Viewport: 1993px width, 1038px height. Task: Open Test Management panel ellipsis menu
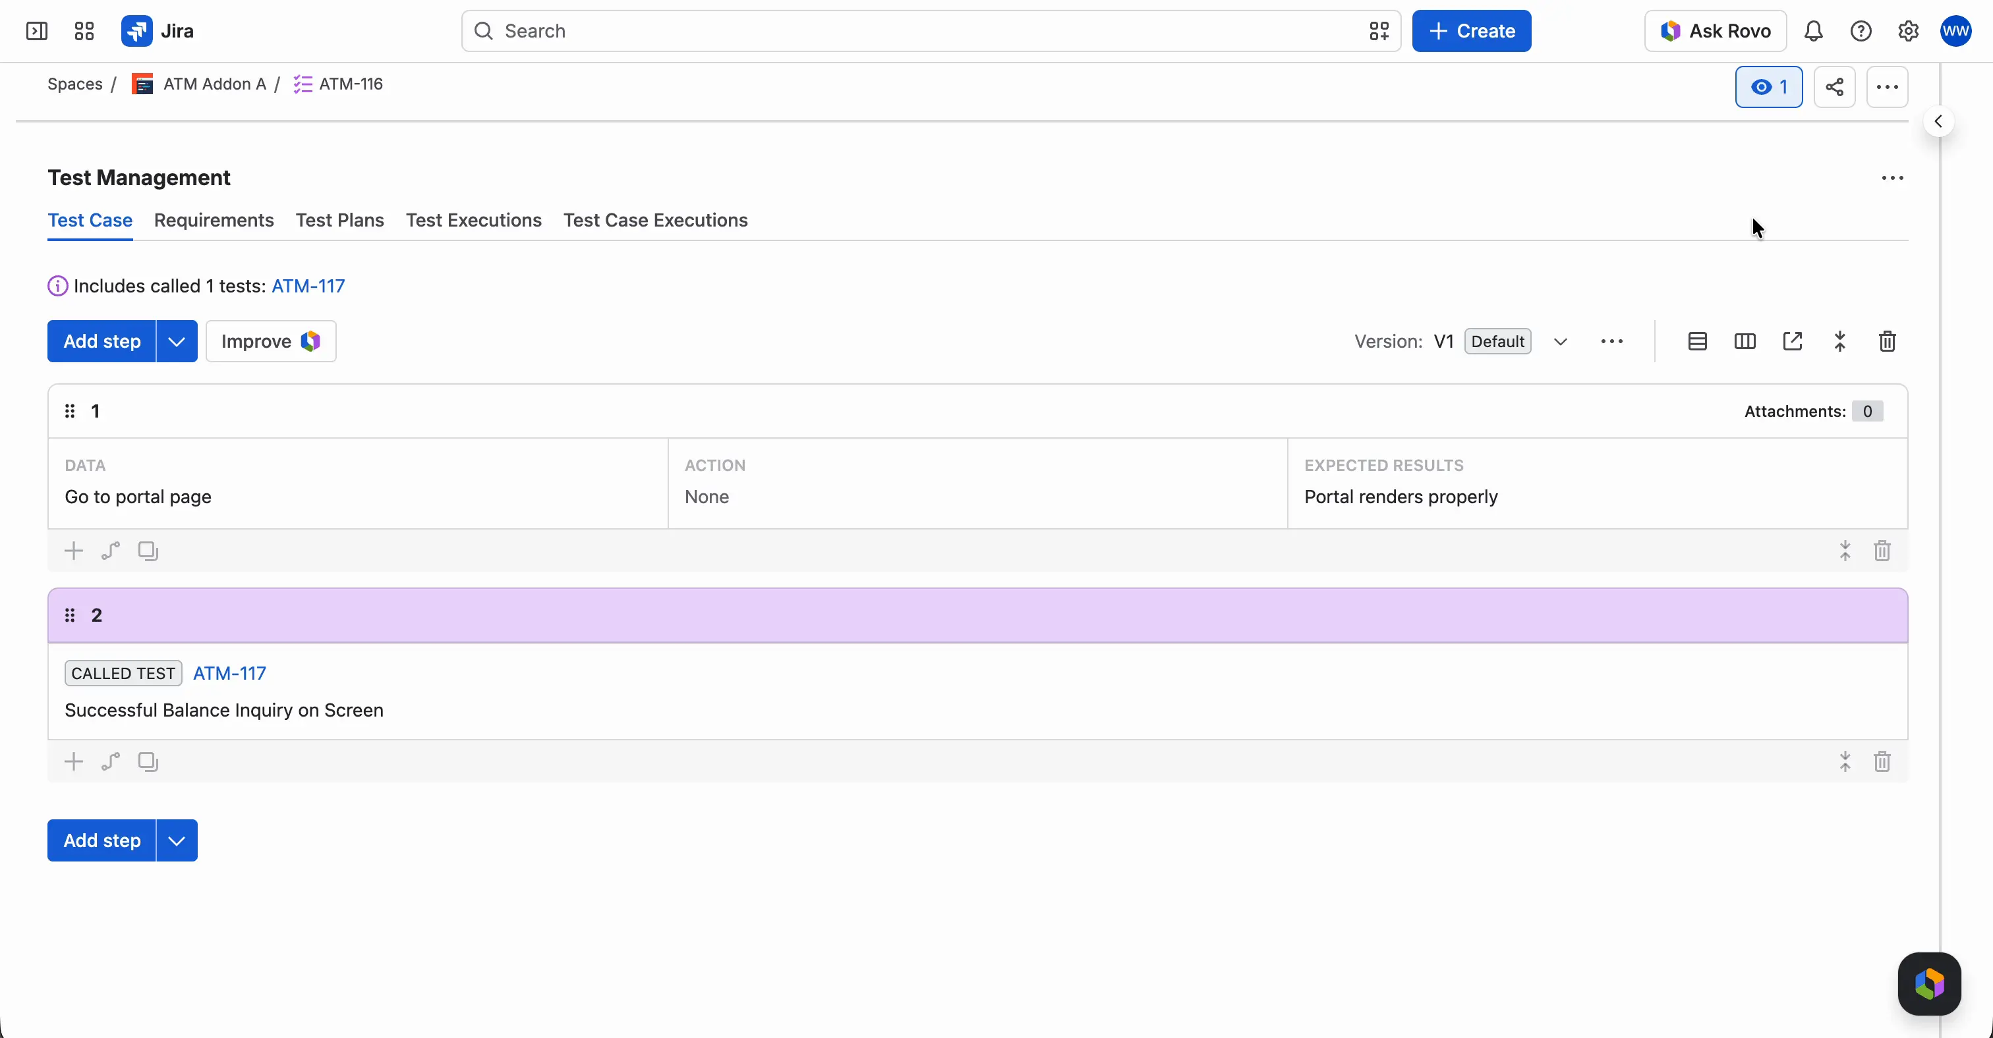pyautogui.click(x=1892, y=178)
